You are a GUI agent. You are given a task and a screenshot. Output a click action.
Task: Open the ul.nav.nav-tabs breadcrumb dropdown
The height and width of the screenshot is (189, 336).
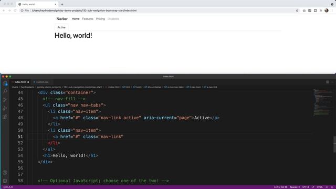(x=174, y=87)
